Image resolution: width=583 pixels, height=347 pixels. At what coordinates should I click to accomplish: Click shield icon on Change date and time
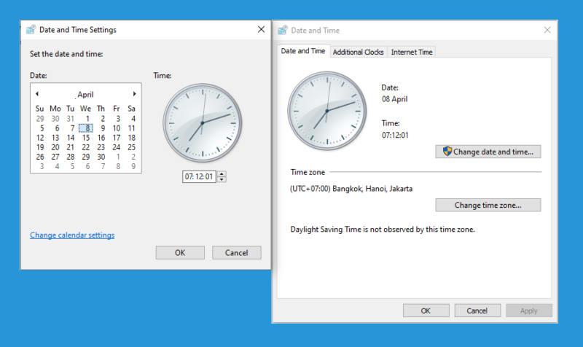pyautogui.click(x=447, y=152)
